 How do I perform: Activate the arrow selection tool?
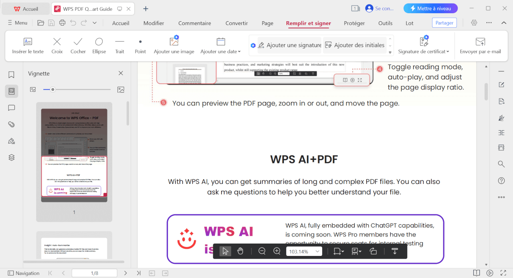pos(225,251)
